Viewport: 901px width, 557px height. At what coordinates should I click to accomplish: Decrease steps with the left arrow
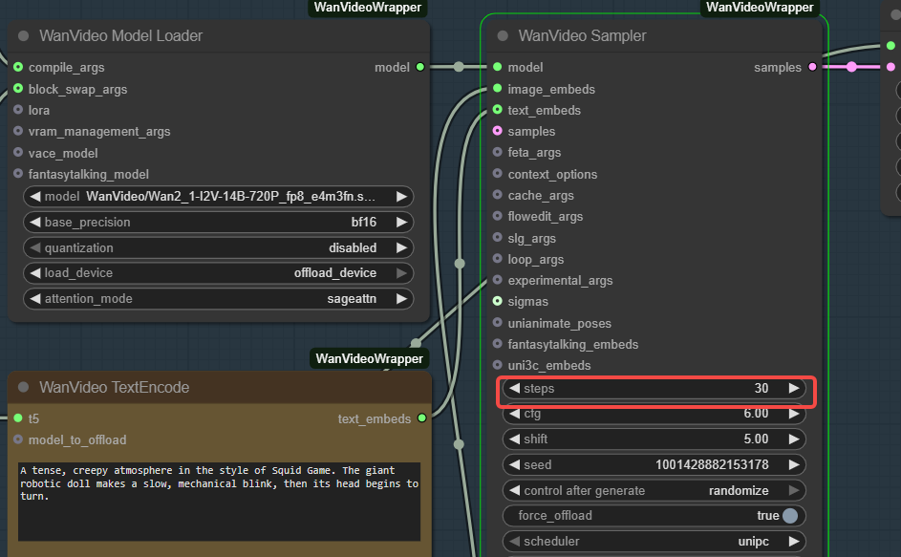pos(514,388)
